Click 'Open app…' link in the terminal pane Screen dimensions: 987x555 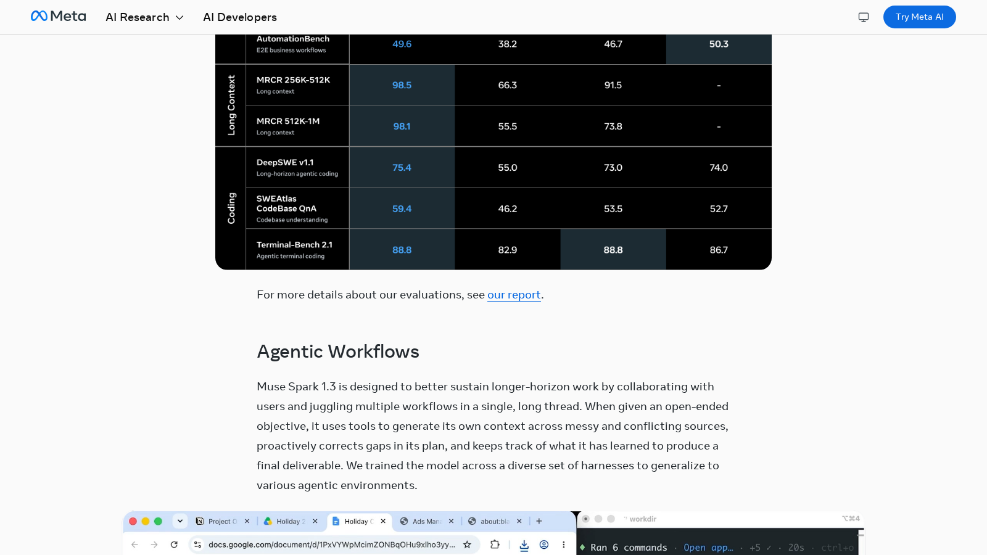tap(708, 548)
